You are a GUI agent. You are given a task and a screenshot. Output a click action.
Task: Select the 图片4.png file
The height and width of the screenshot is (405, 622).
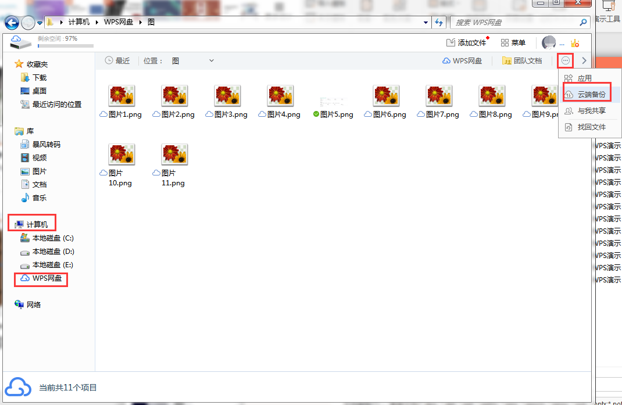tap(280, 102)
